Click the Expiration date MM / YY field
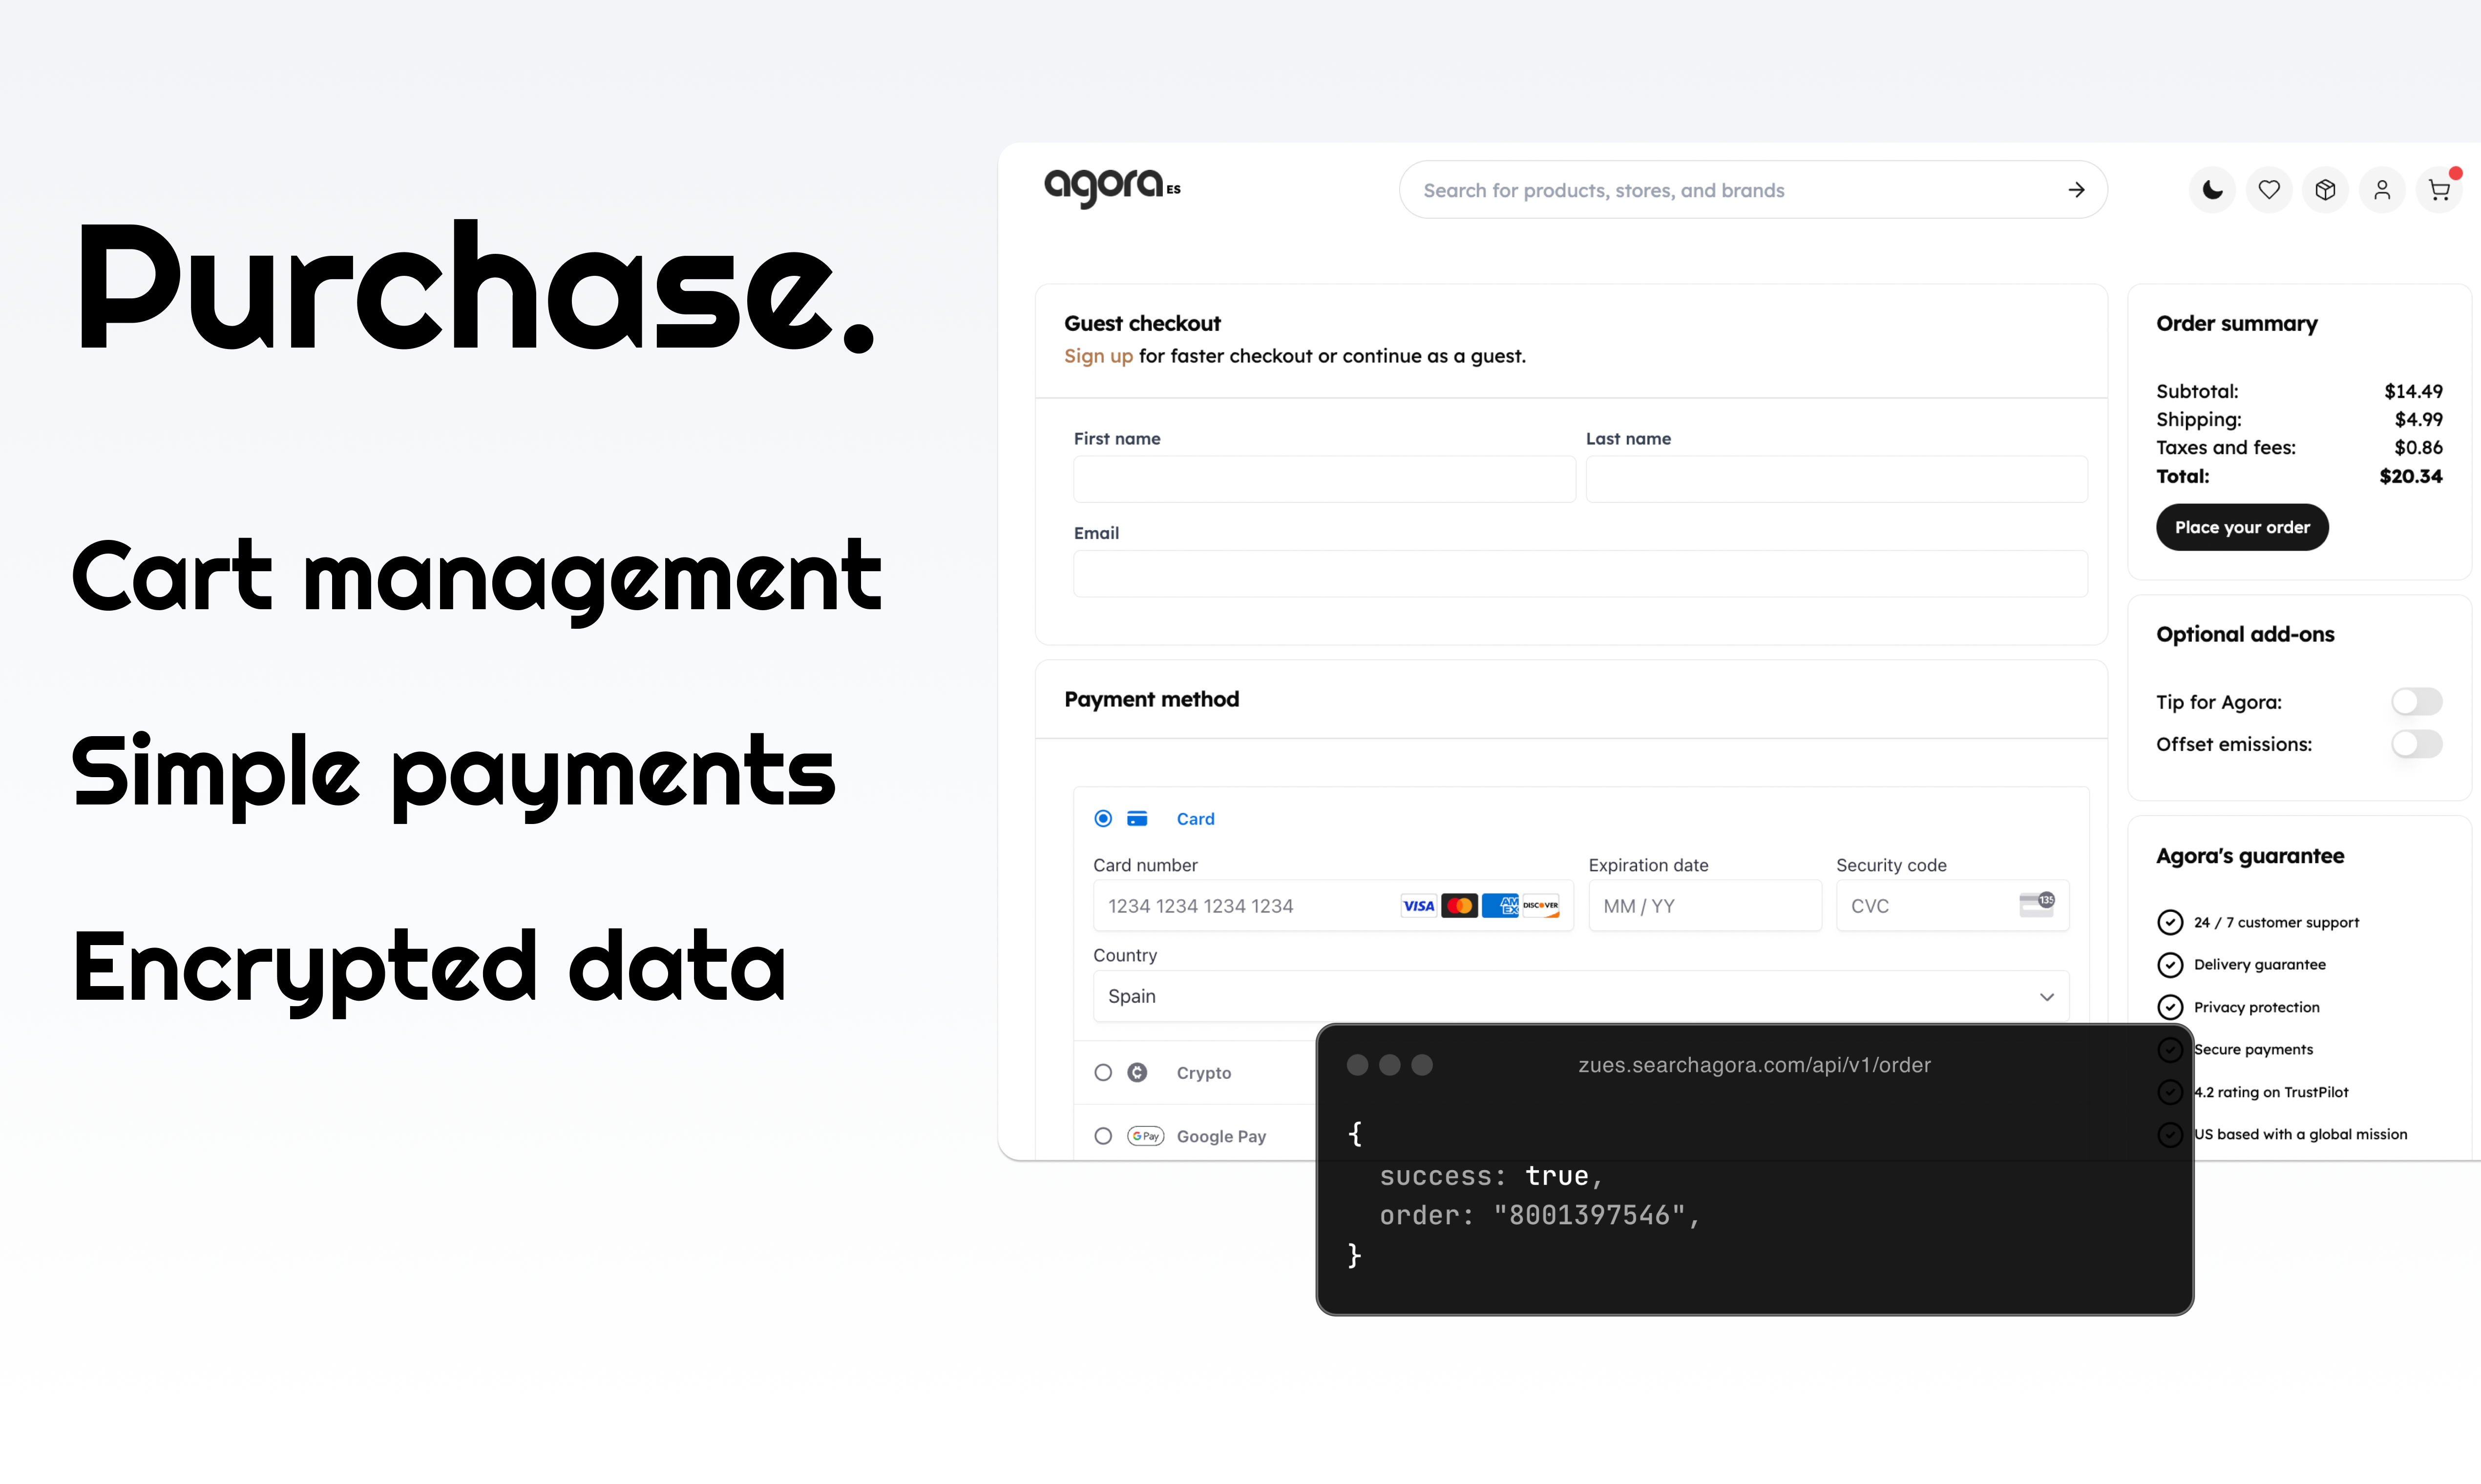This screenshot has width=2481, height=1484. tap(1704, 906)
